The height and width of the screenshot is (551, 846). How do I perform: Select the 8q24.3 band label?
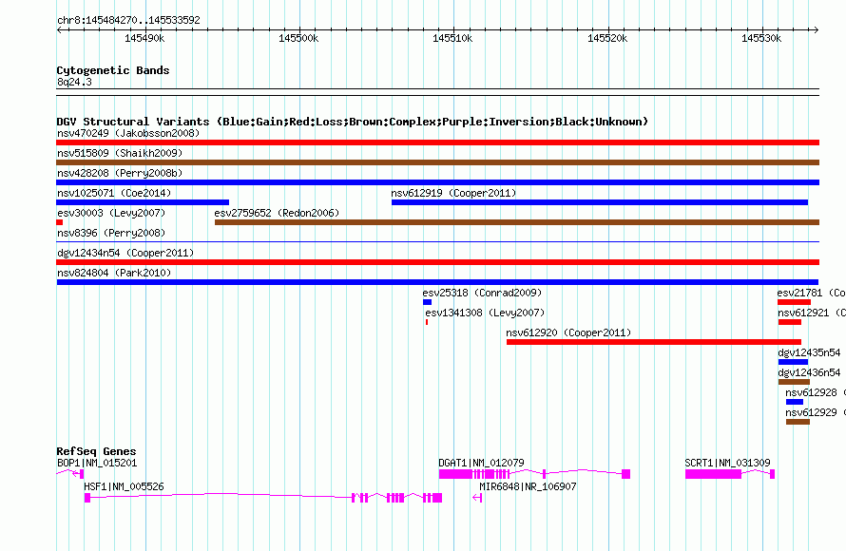click(74, 82)
